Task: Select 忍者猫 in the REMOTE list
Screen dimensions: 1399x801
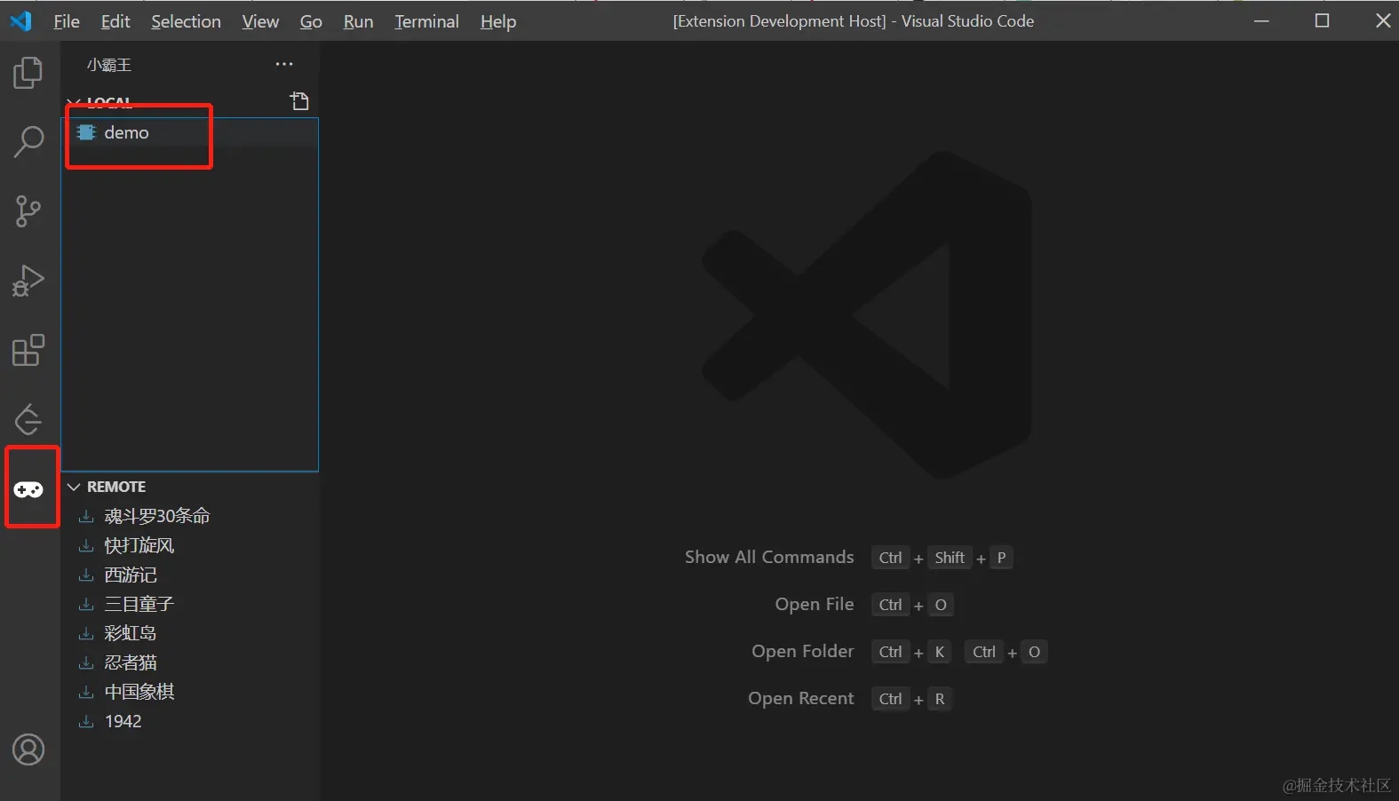Action: coord(131,662)
